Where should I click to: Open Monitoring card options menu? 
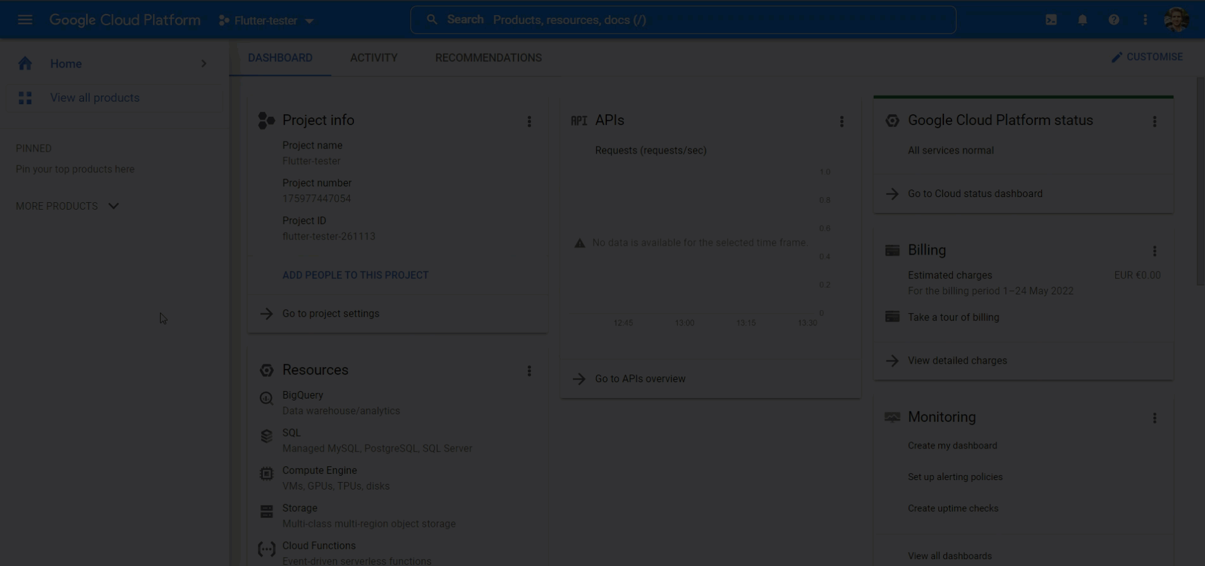pos(1154,418)
